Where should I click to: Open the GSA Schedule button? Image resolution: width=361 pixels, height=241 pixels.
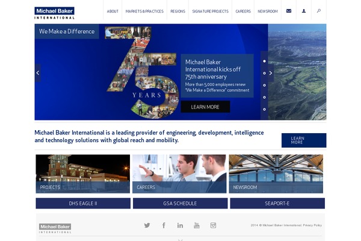180,204
